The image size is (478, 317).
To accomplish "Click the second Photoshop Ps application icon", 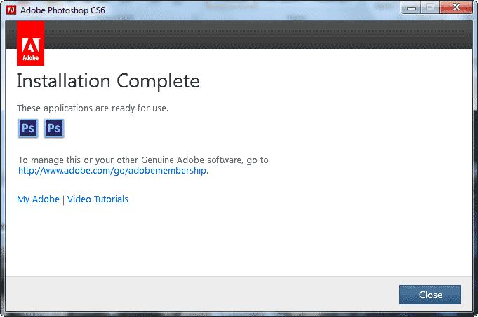I will pos(54,128).
